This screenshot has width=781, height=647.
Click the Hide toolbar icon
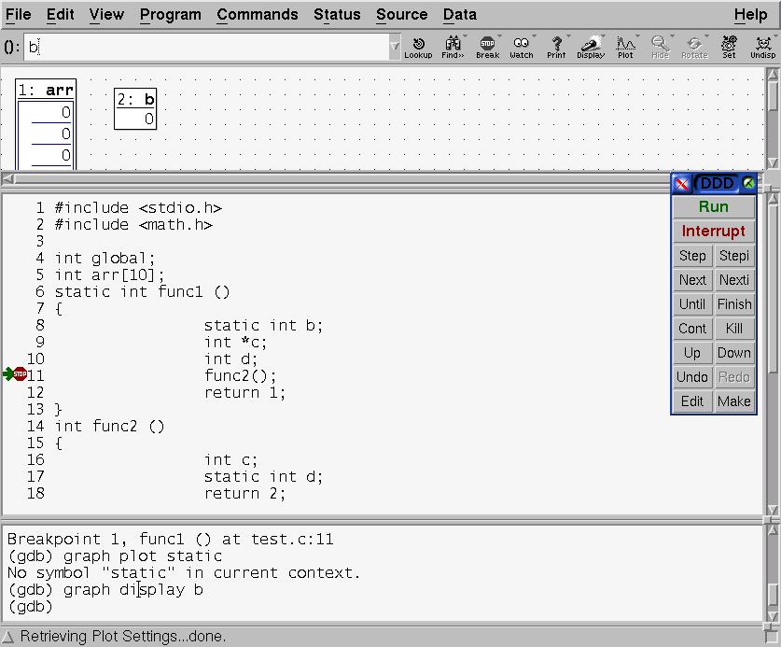pyautogui.click(x=660, y=48)
